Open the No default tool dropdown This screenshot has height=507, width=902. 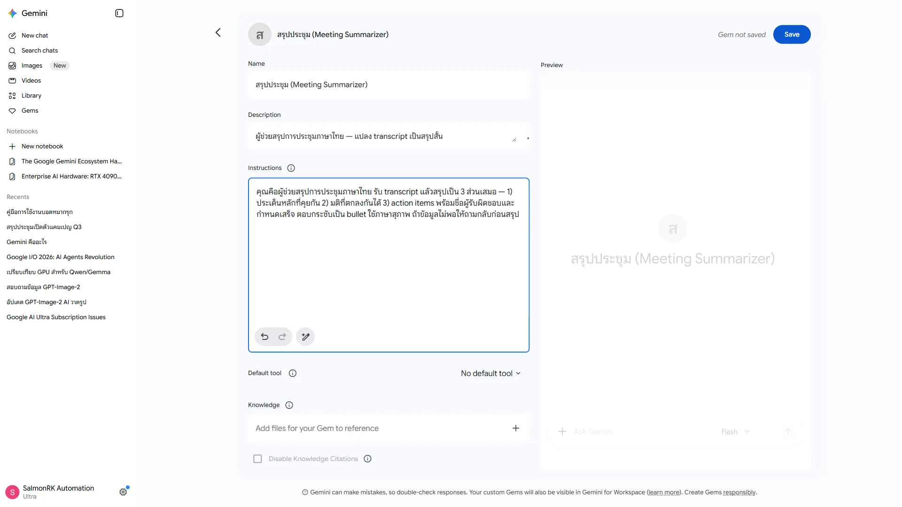pyautogui.click(x=491, y=373)
